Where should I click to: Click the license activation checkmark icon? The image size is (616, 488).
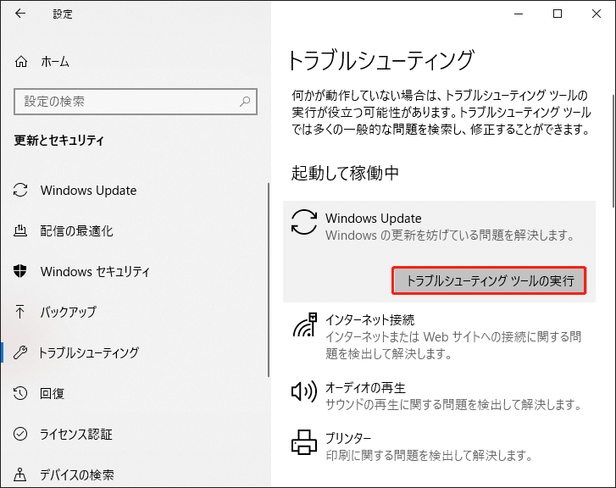tap(20, 434)
